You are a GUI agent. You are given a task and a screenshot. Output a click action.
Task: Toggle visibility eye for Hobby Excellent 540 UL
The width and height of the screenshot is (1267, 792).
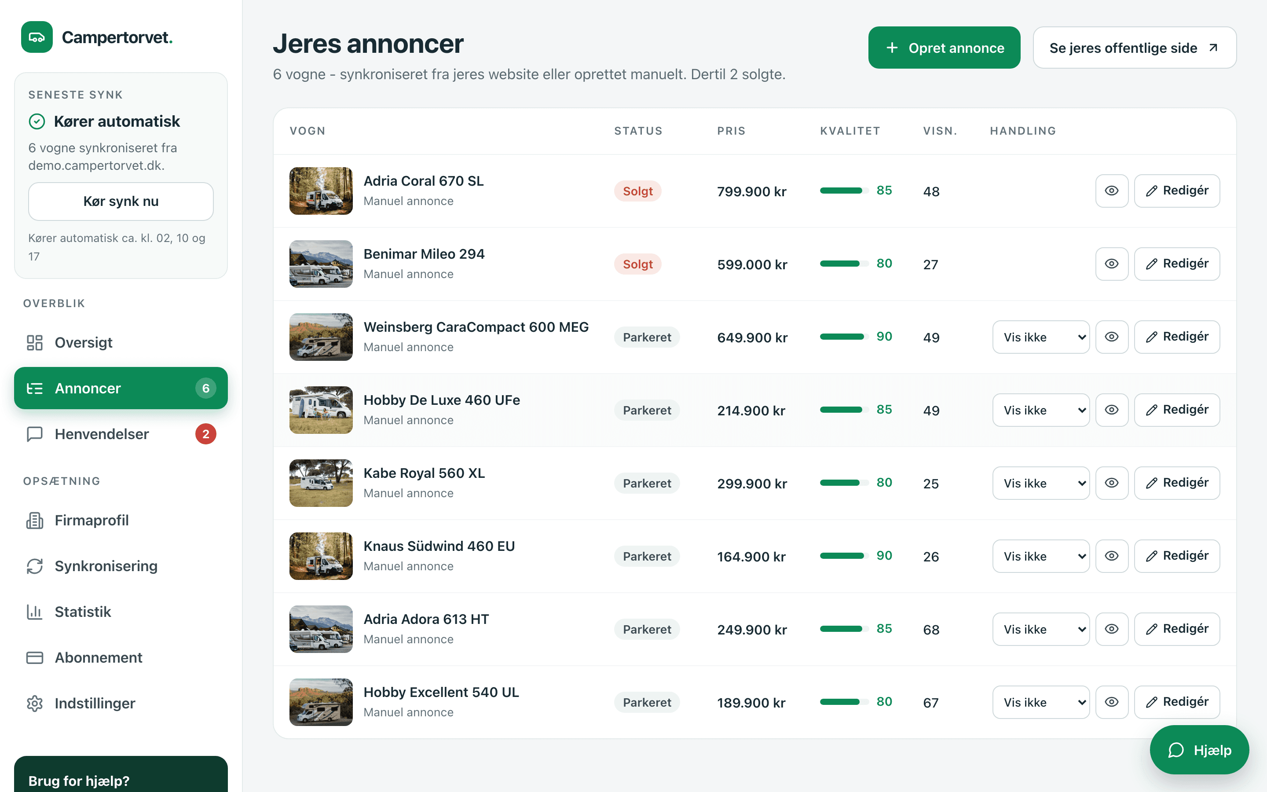pos(1112,702)
